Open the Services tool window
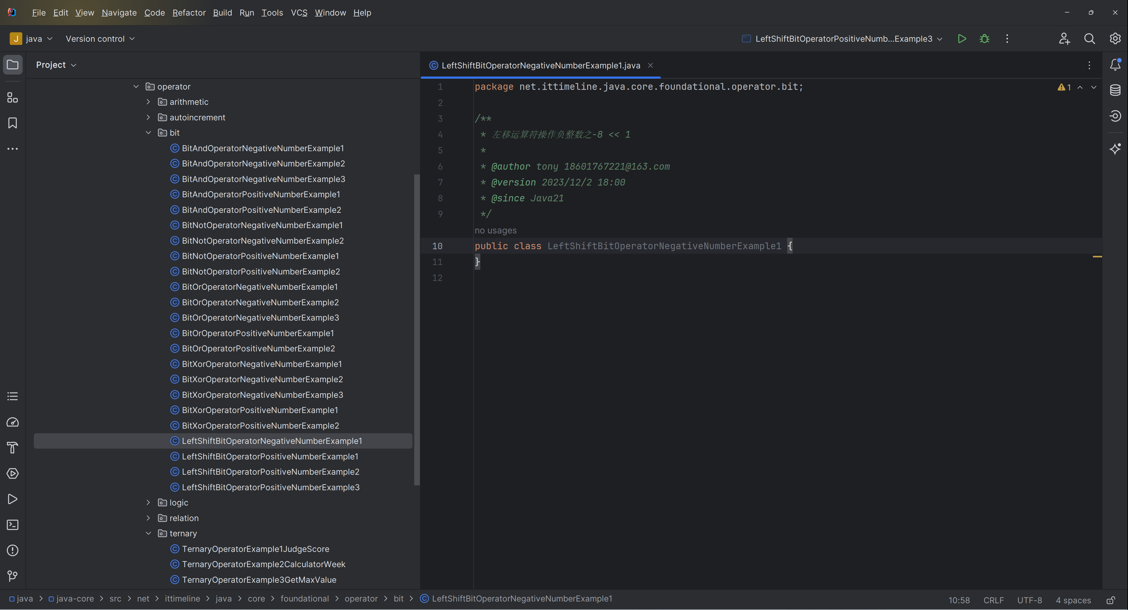This screenshot has width=1128, height=610. point(13,473)
